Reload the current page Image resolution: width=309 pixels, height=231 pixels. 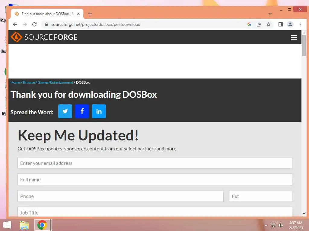(x=34, y=24)
